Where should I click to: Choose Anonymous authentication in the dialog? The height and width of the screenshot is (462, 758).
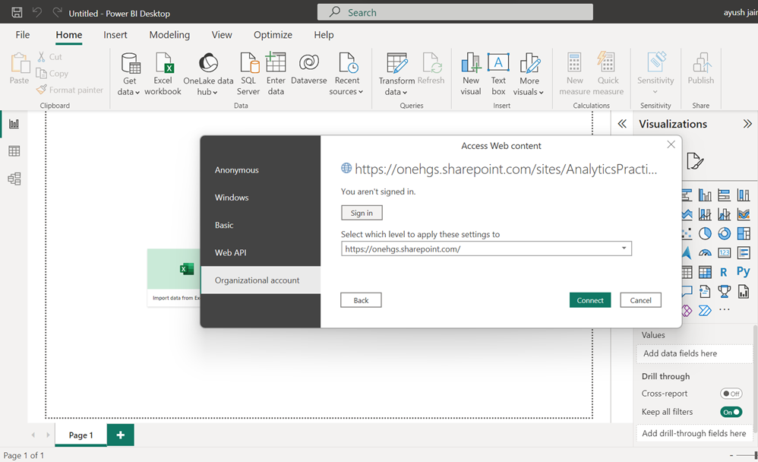coord(261,169)
